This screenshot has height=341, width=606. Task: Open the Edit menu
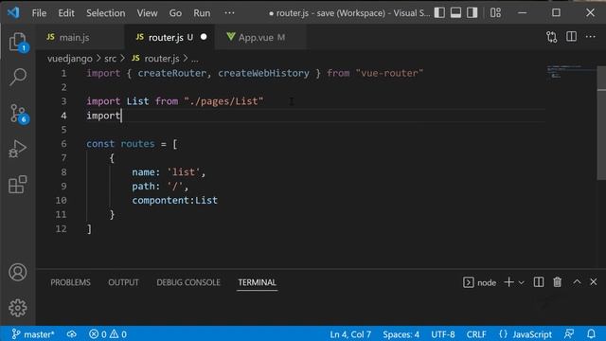(x=66, y=12)
